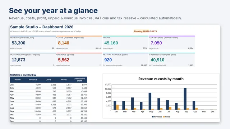Click the 'Month' table column header

(18, 80)
